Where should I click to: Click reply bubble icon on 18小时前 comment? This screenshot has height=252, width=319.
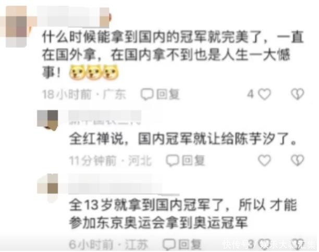pos(147,94)
